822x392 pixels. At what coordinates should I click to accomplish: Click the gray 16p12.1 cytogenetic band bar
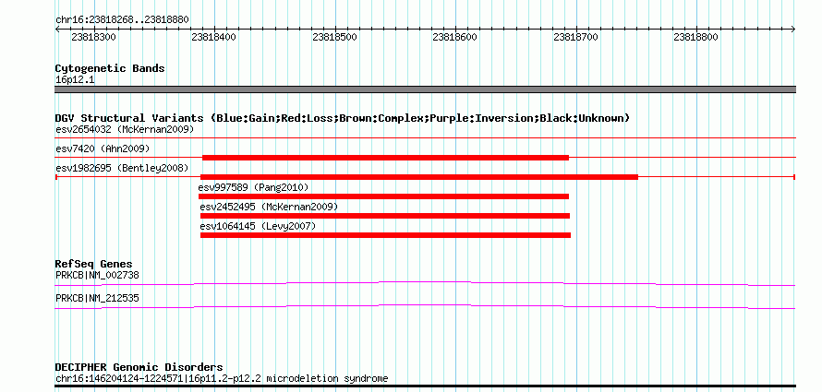pos(425,89)
